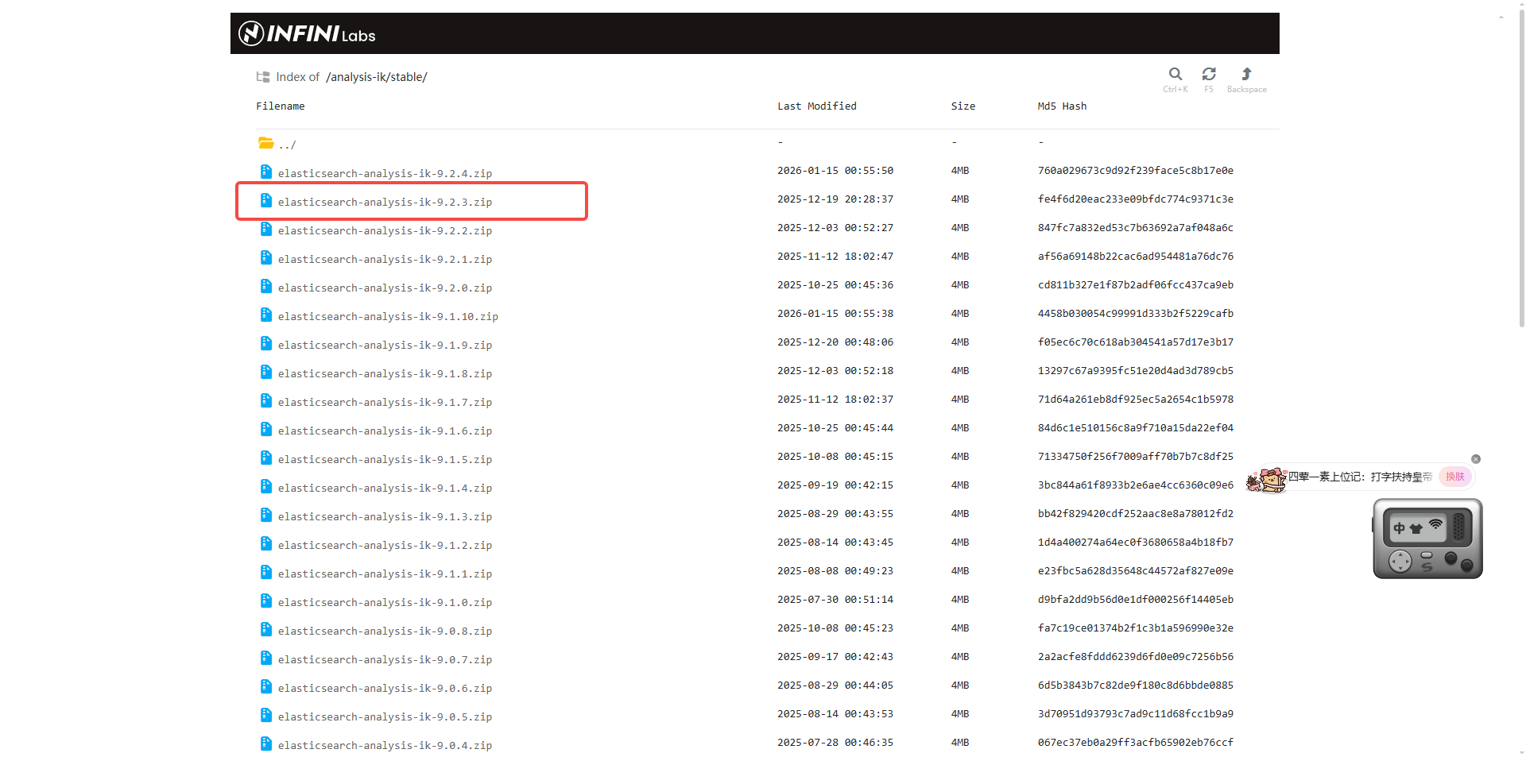1526x757 pixels.
Task: Click the Filename column header
Action: click(x=280, y=106)
